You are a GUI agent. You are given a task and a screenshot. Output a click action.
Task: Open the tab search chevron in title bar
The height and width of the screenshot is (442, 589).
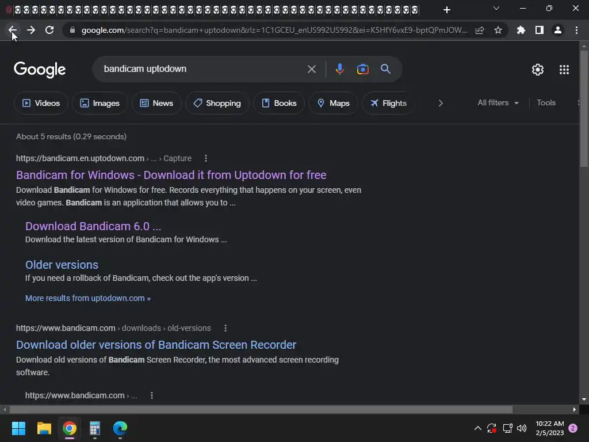point(496,8)
